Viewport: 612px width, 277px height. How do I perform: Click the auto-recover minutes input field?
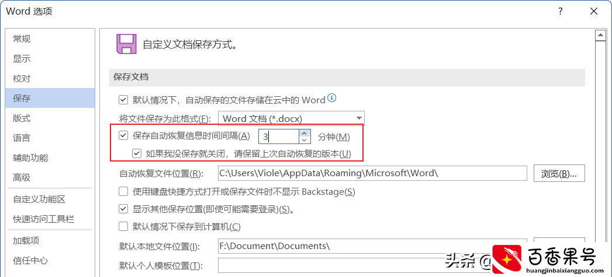pyautogui.click(x=279, y=136)
